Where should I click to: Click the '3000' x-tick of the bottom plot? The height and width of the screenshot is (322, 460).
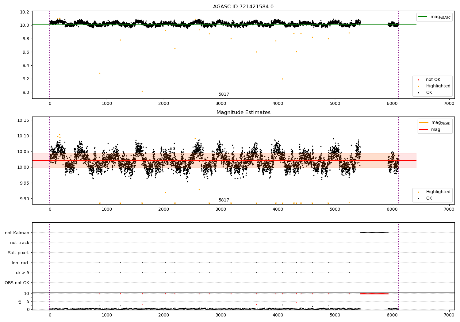(221, 315)
